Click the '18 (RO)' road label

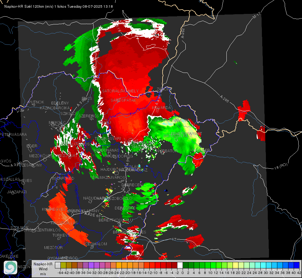281,166
